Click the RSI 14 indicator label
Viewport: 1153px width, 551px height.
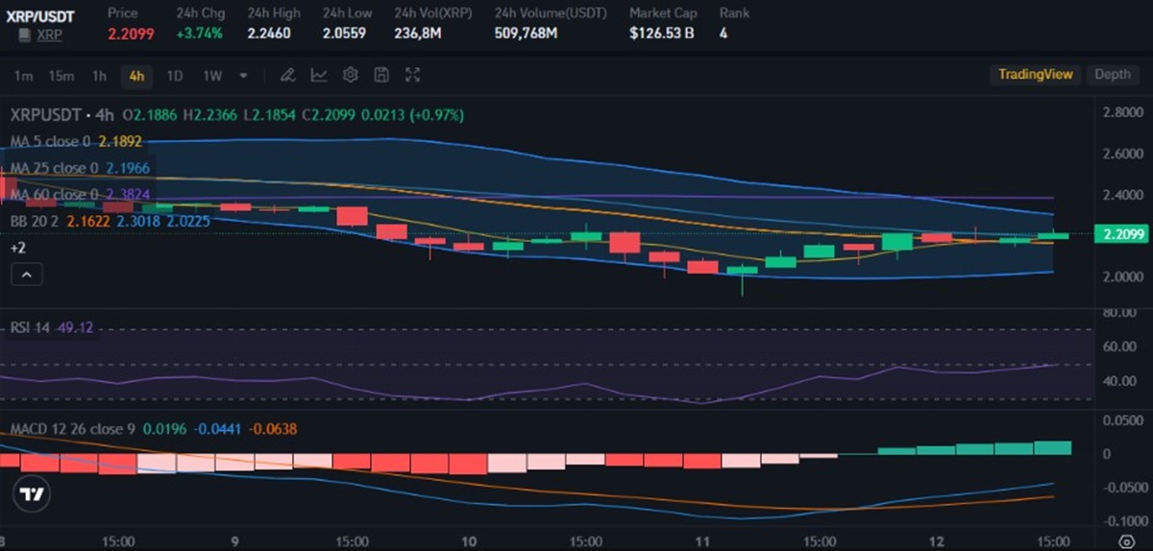click(x=32, y=327)
